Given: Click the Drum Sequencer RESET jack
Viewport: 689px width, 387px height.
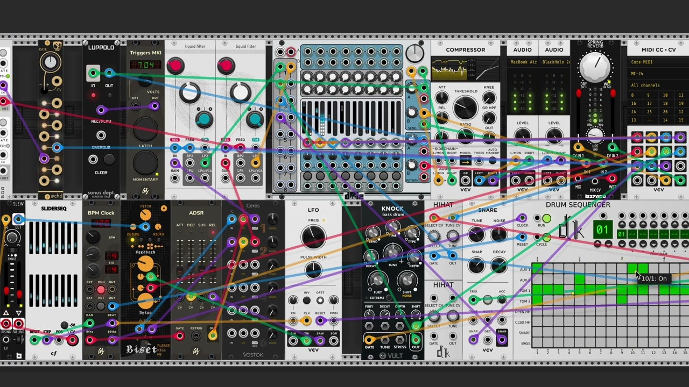Looking at the screenshot, I should pos(522,238).
